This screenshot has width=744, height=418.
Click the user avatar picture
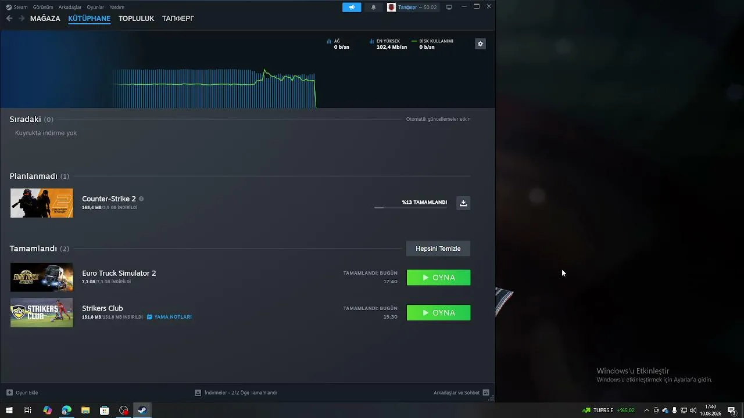pos(391,7)
